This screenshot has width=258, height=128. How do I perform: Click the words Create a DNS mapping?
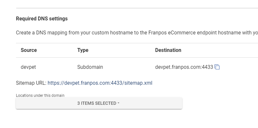tap(42, 33)
